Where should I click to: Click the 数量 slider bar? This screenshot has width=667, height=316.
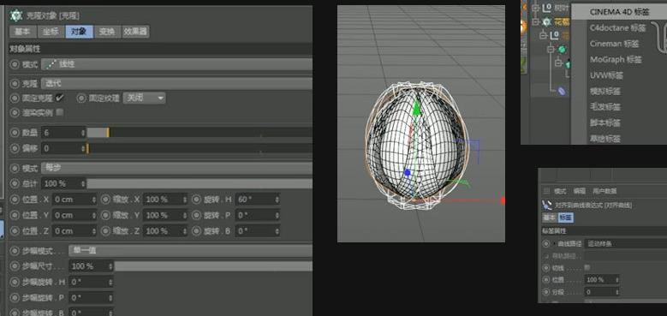(x=200, y=133)
